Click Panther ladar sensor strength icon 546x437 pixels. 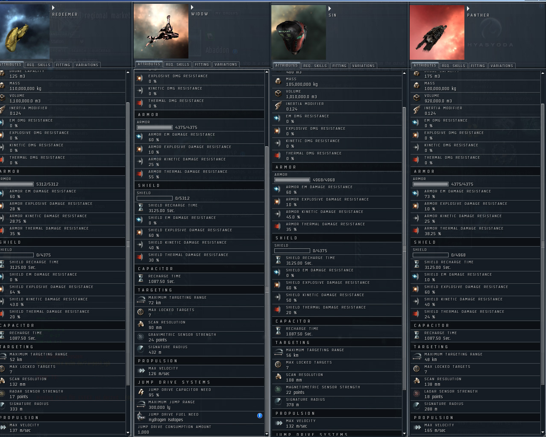[x=417, y=394]
